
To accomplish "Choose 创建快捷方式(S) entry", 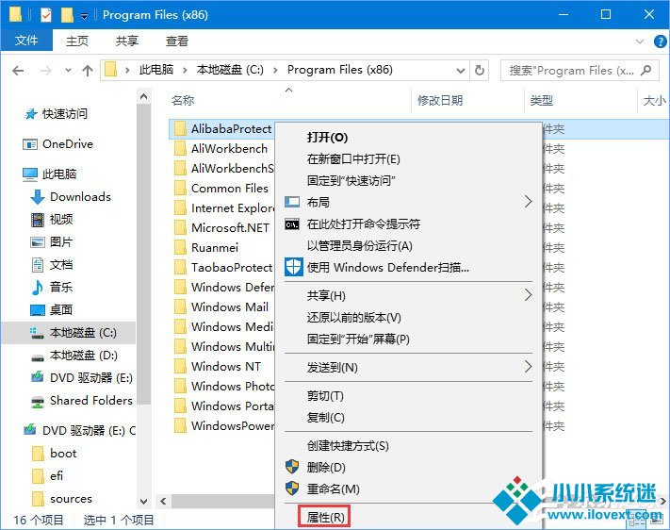I will click(x=348, y=446).
